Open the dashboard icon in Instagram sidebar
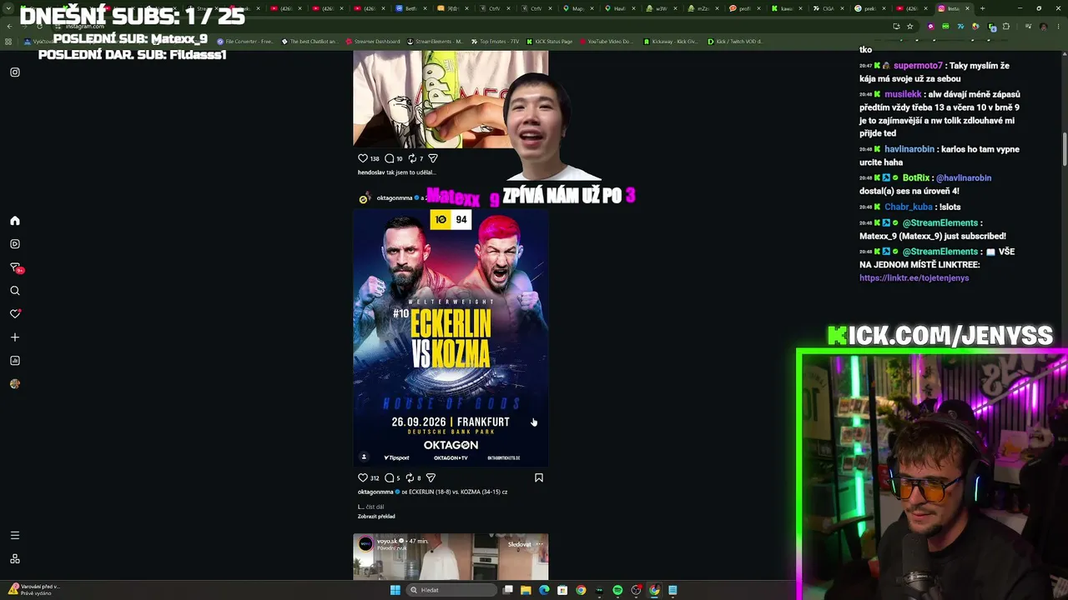Screen dimensions: 1068x600 (15, 361)
